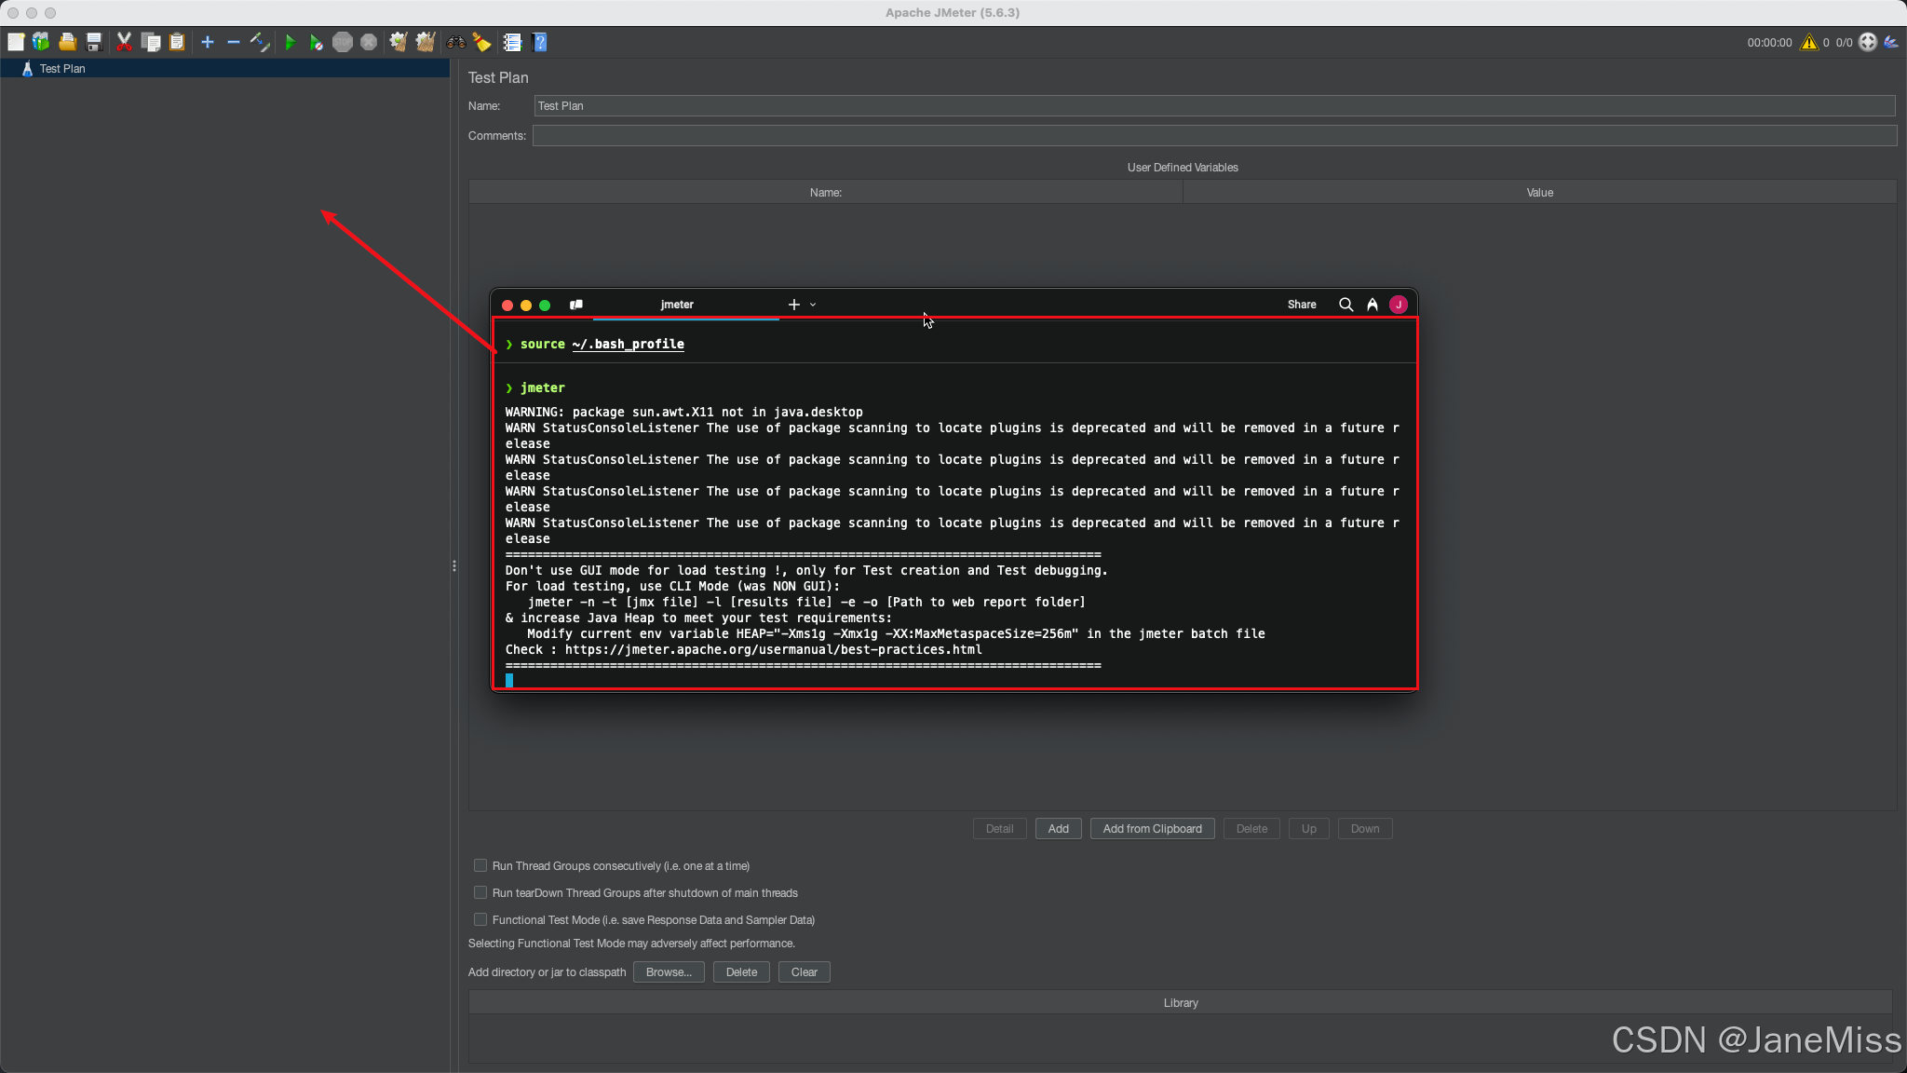The image size is (1907, 1073).
Task: Click the Up button
Action: (x=1308, y=829)
